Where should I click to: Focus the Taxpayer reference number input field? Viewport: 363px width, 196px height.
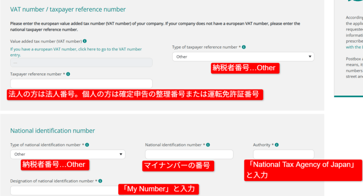[x=81, y=83]
